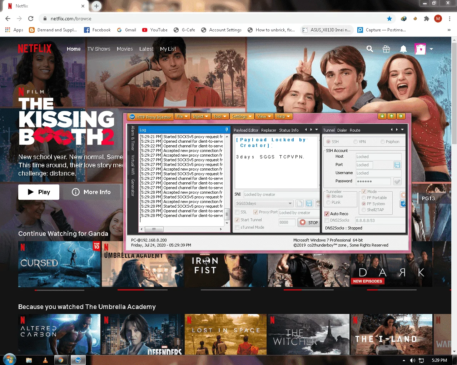The height and width of the screenshot is (365, 457).
Task: Click volume speaker in system tray
Action: [412, 360]
